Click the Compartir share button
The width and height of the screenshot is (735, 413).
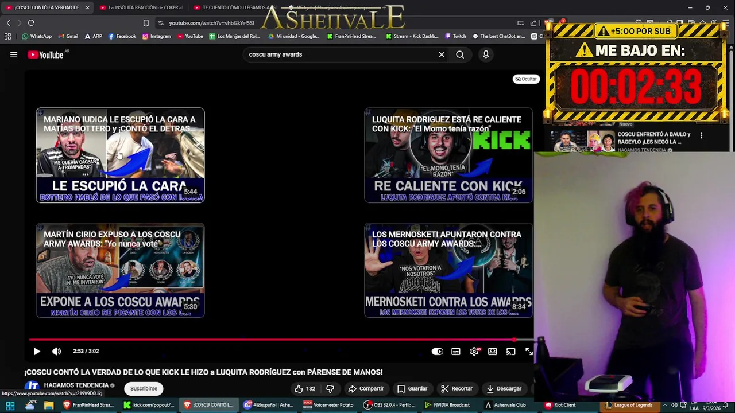(366, 388)
